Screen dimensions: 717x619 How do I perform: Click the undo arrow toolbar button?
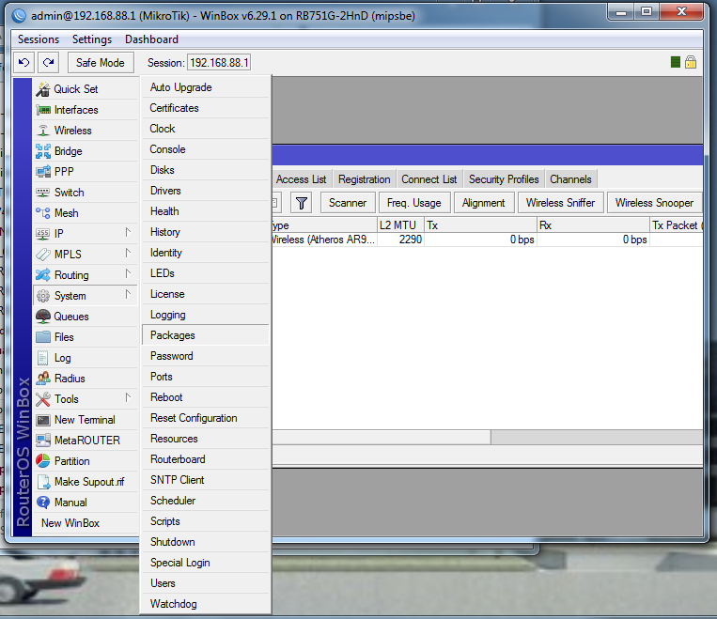[x=24, y=62]
